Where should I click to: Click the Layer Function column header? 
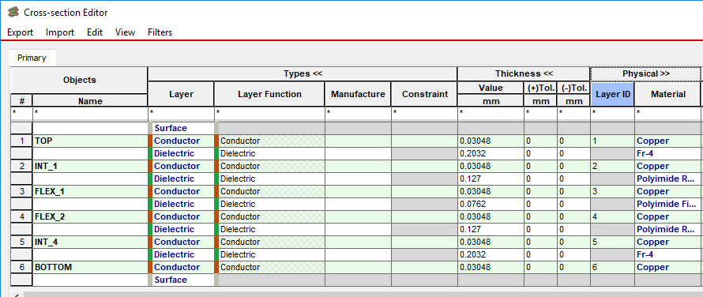[x=269, y=94]
